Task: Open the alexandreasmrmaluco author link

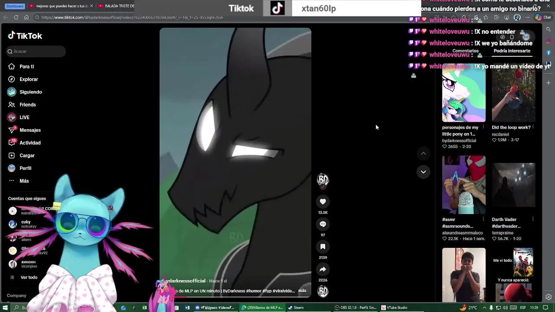Action: click(462, 233)
